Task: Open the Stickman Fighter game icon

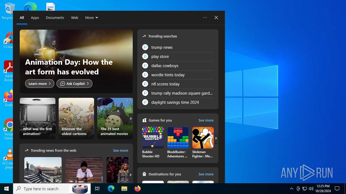Action: coord(203,138)
